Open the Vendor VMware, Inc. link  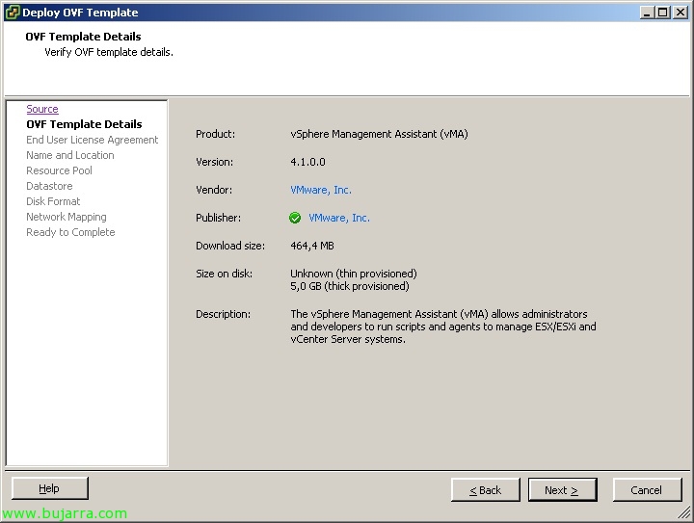tap(321, 190)
